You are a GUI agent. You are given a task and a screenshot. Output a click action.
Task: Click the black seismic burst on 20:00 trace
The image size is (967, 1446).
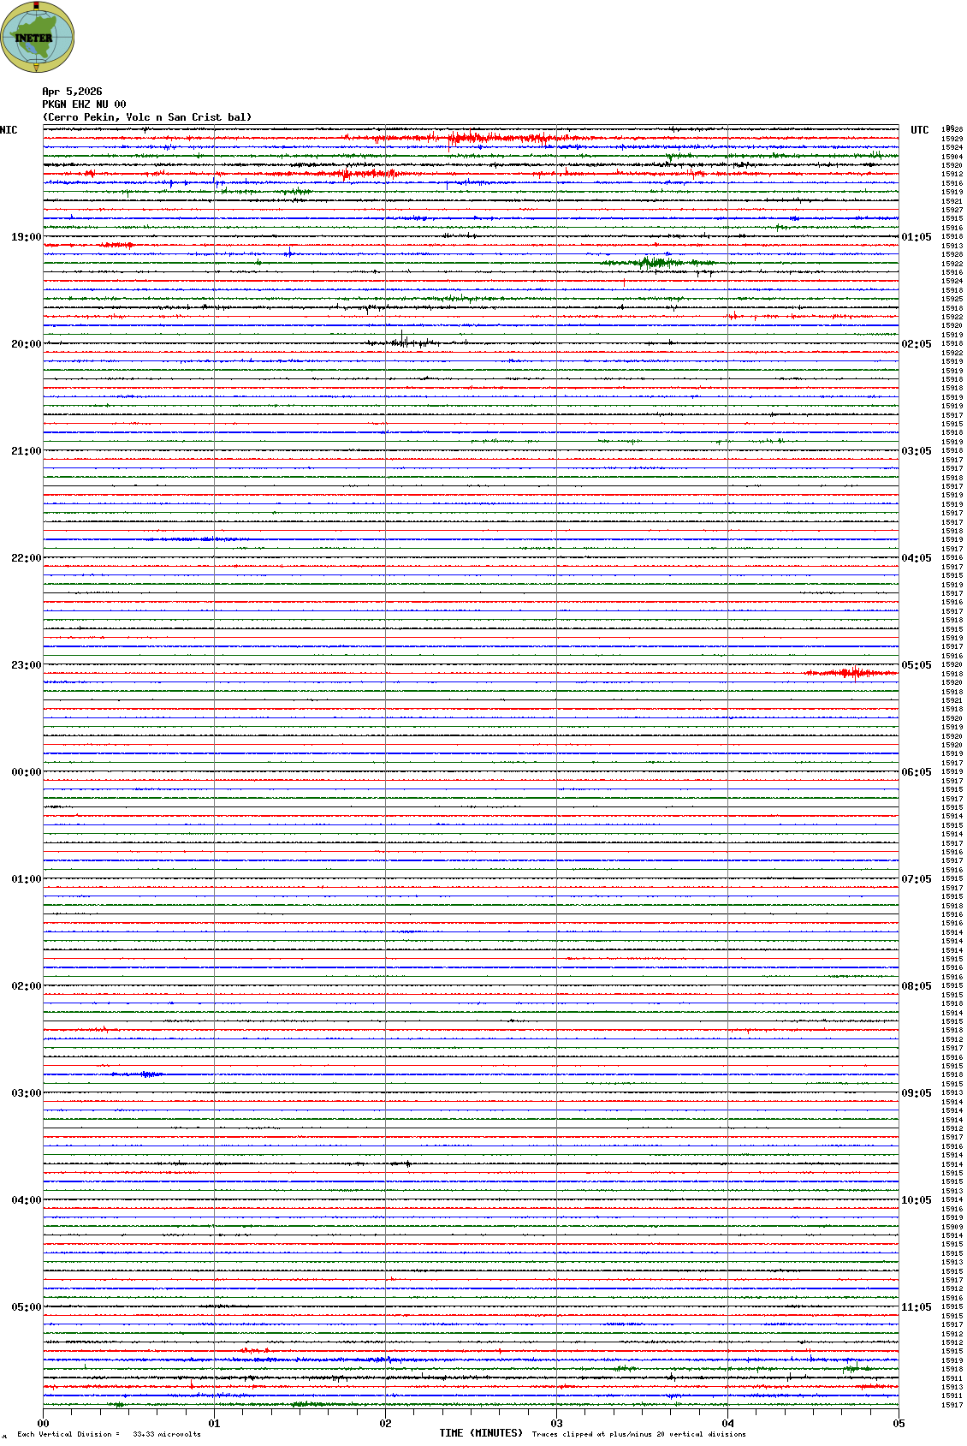point(404,342)
